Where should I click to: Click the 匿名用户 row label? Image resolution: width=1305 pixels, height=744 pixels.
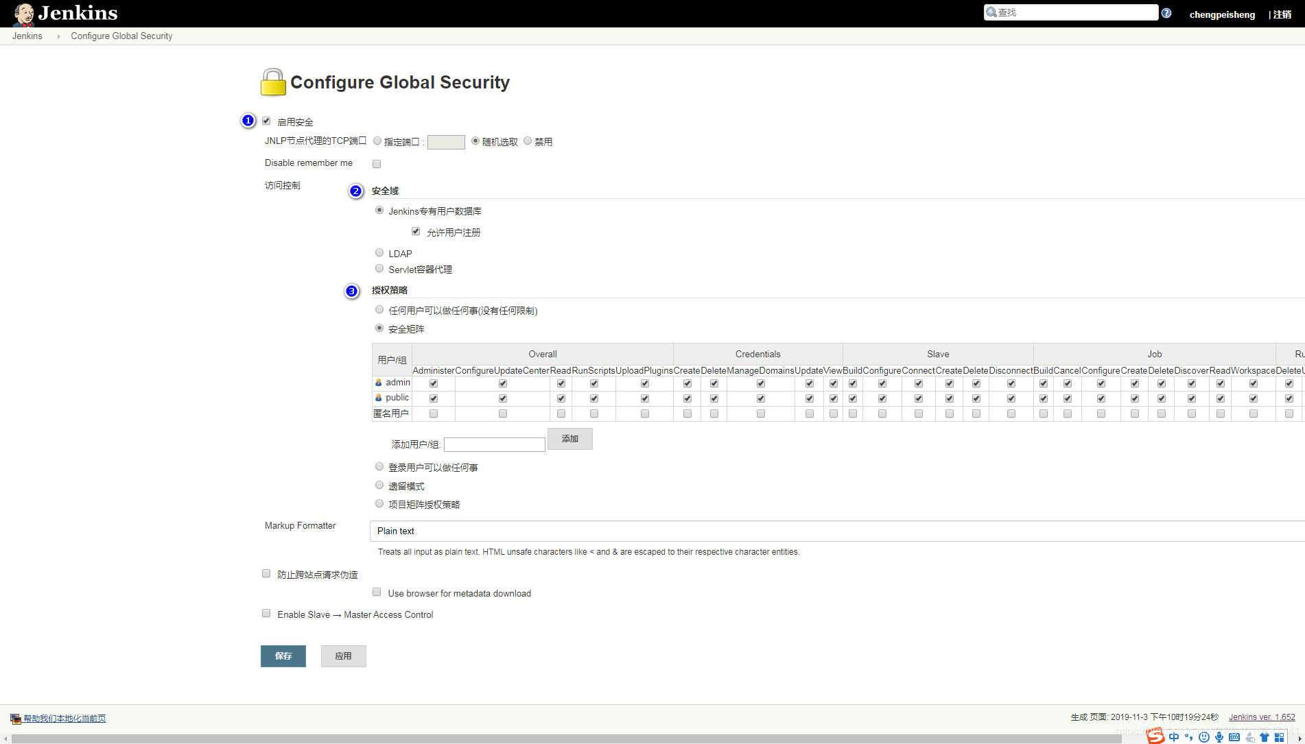coord(391,413)
